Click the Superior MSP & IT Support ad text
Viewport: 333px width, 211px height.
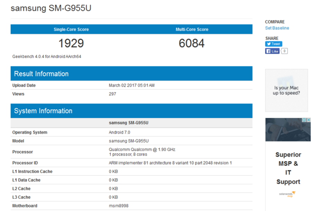tap(288, 168)
